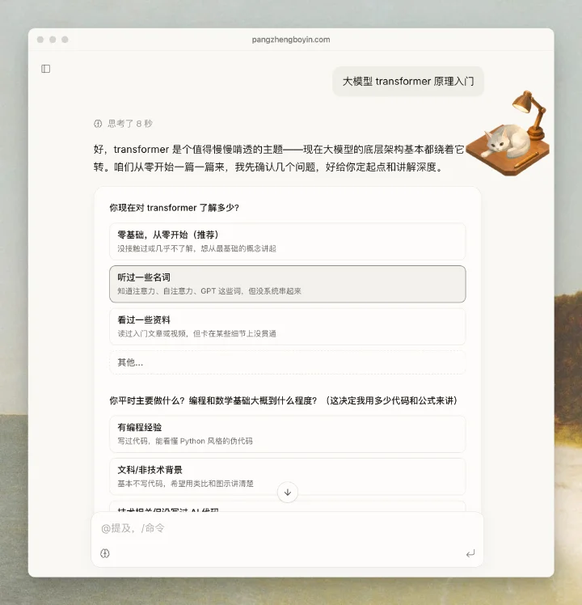582x605 pixels.
Task: Select option 文科/非技术背景
Action: (287, 476)
